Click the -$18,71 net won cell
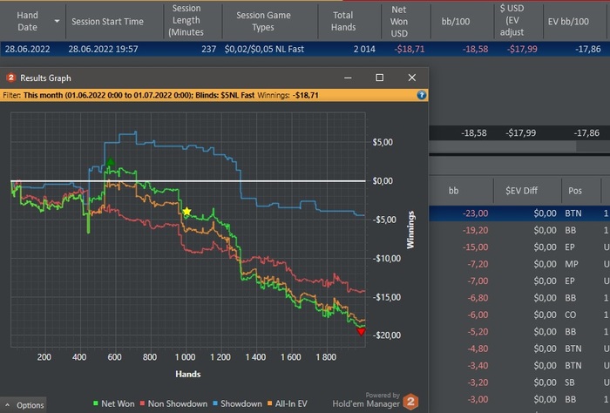610x413 pixels. 410,49
